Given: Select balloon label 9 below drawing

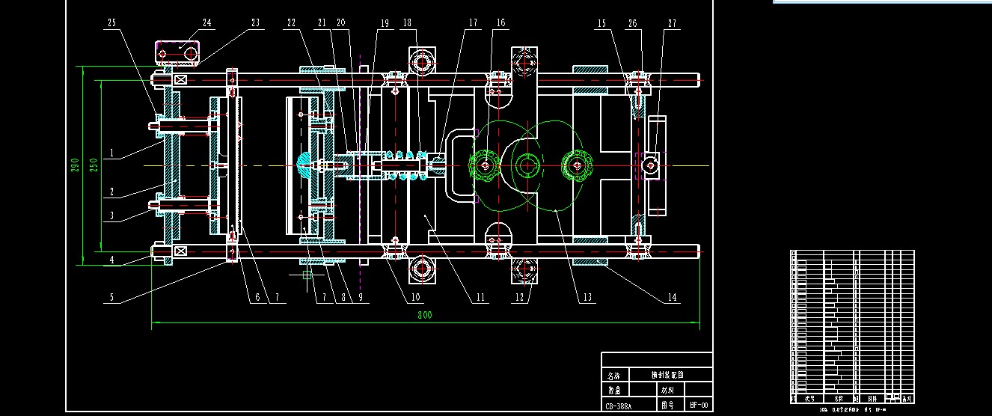Looking at the screenshot, I should [x=360, y=298].
